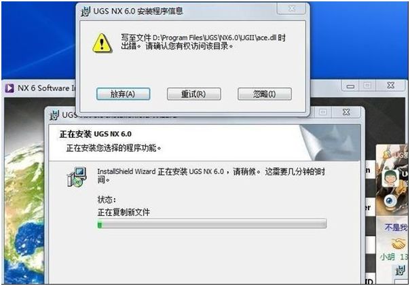The image size is (410, 286).
Task: Click the 重试(R) retry button
Action: pos(193,94)
